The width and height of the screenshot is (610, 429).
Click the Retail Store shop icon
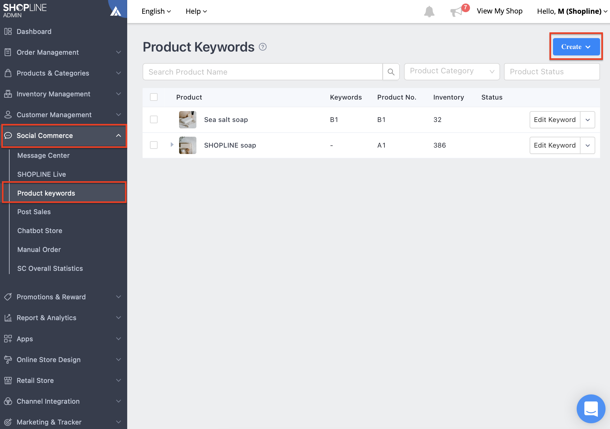pyautogui.click(x=8, y=380)
